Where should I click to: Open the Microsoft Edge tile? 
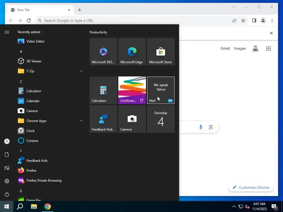(132, 52)
